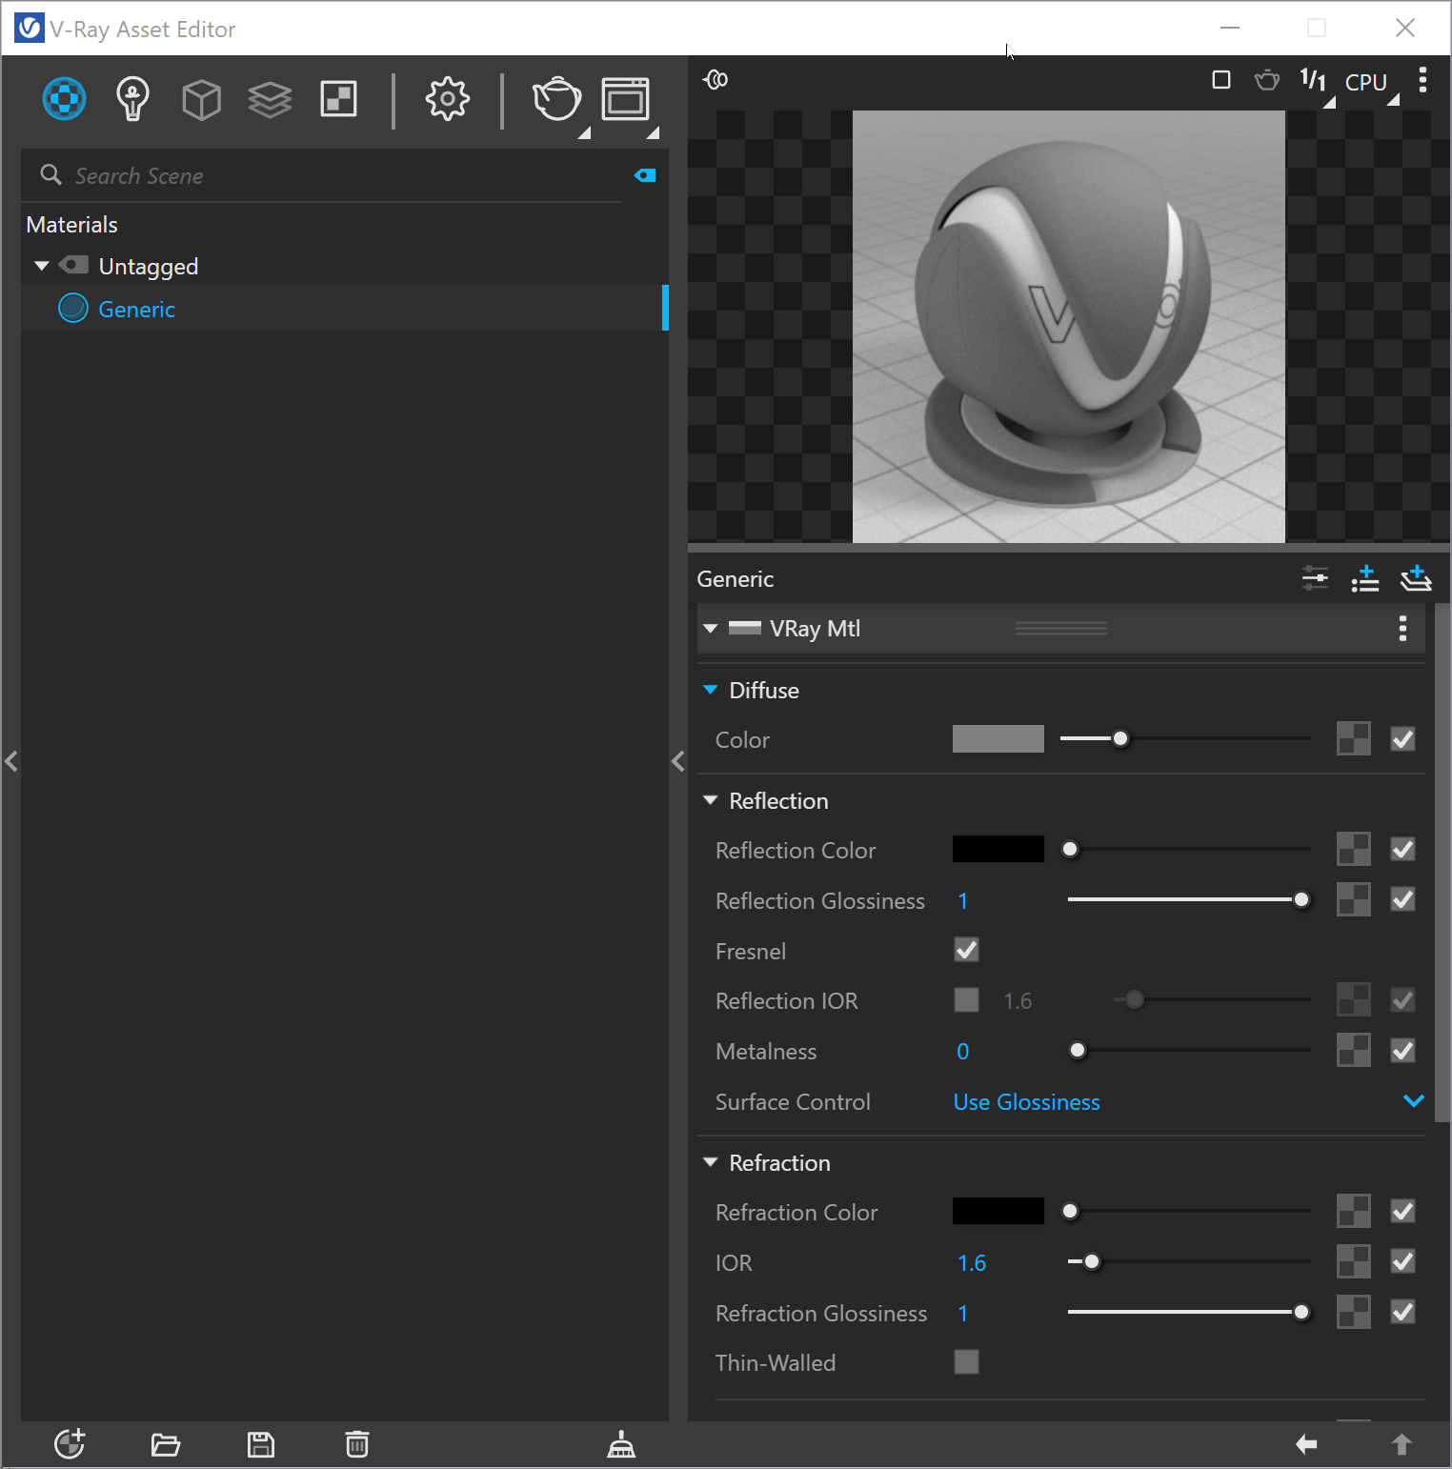
Task: Open the CPU render engine selector
Action: point(1366,83)
